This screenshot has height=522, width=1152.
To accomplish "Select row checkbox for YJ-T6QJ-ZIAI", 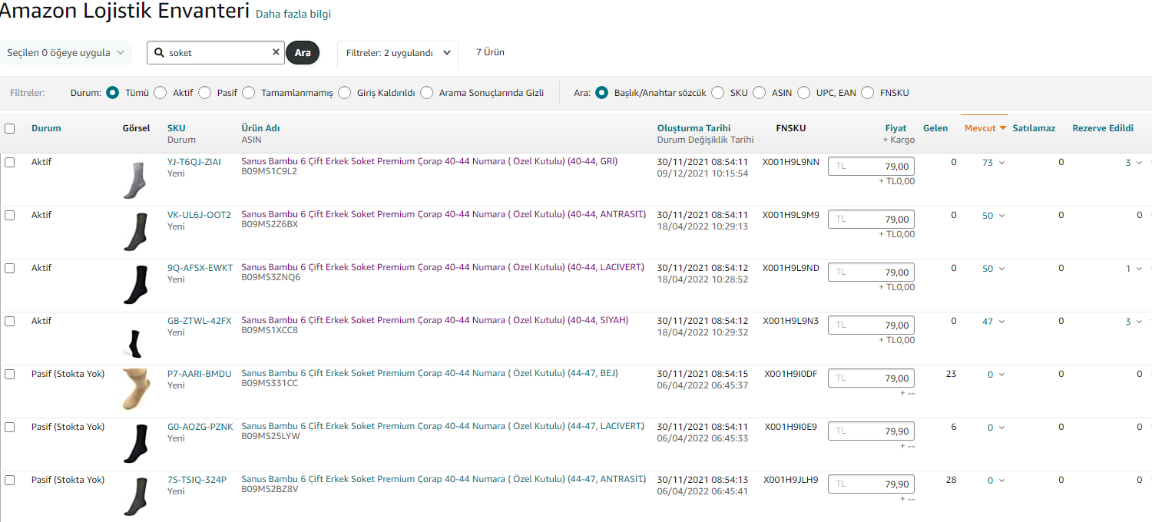I will click(x=10, y=162).
